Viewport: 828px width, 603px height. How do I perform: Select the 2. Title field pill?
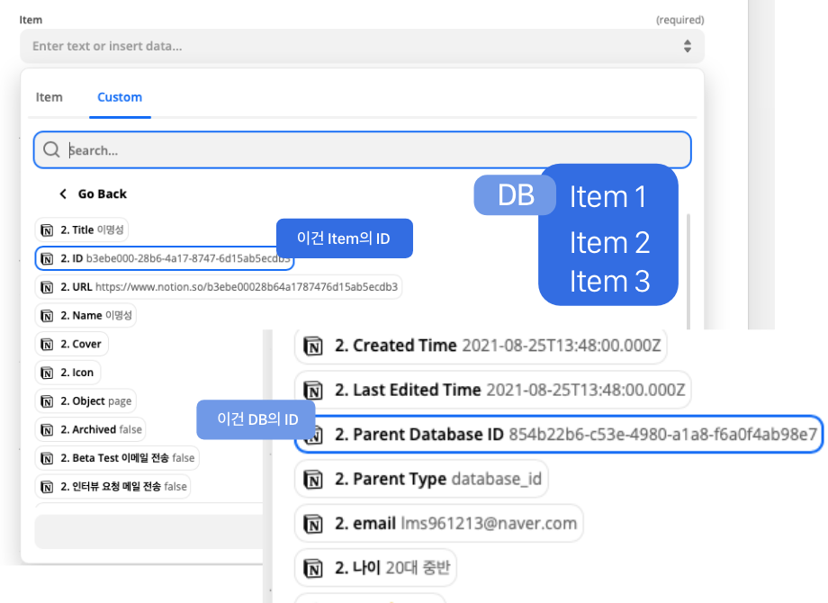81,229
